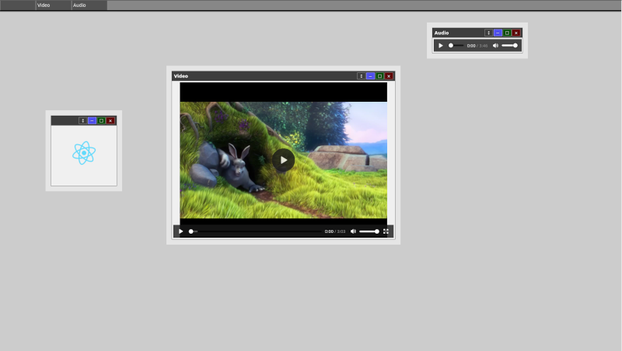Enter fullscreen in Video player
The width and height of the screenshot is (622, 351).
(x=386, y=231)
